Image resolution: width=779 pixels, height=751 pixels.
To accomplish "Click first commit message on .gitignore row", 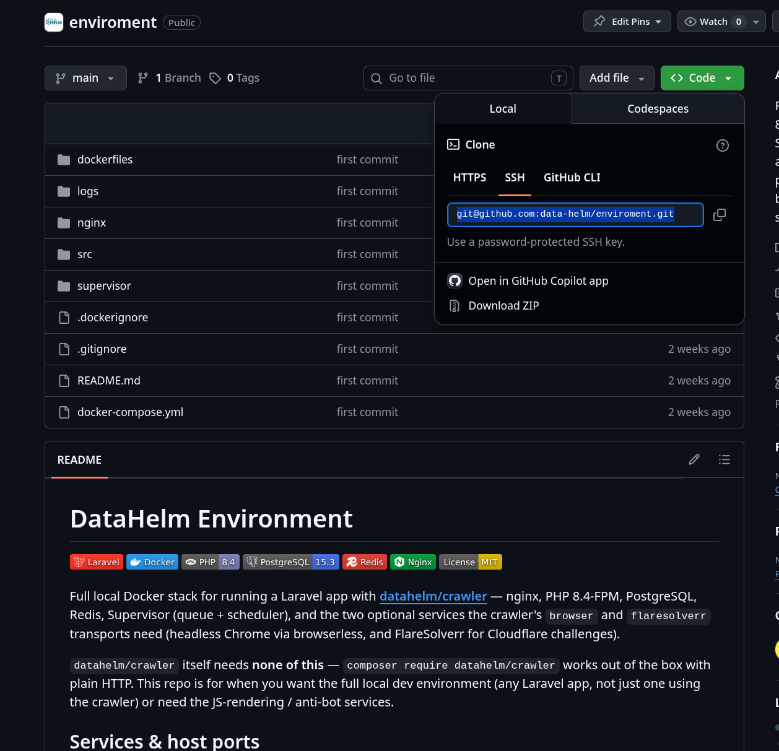I will (367, 349).
